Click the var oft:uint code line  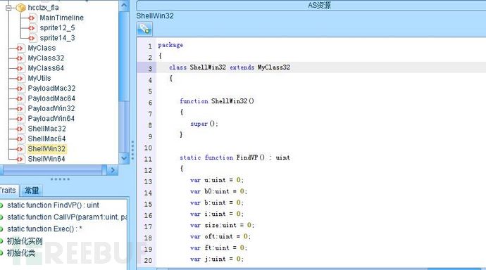[220, 236]
